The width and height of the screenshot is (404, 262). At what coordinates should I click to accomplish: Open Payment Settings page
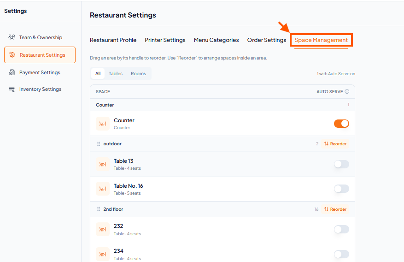[40, 72]
